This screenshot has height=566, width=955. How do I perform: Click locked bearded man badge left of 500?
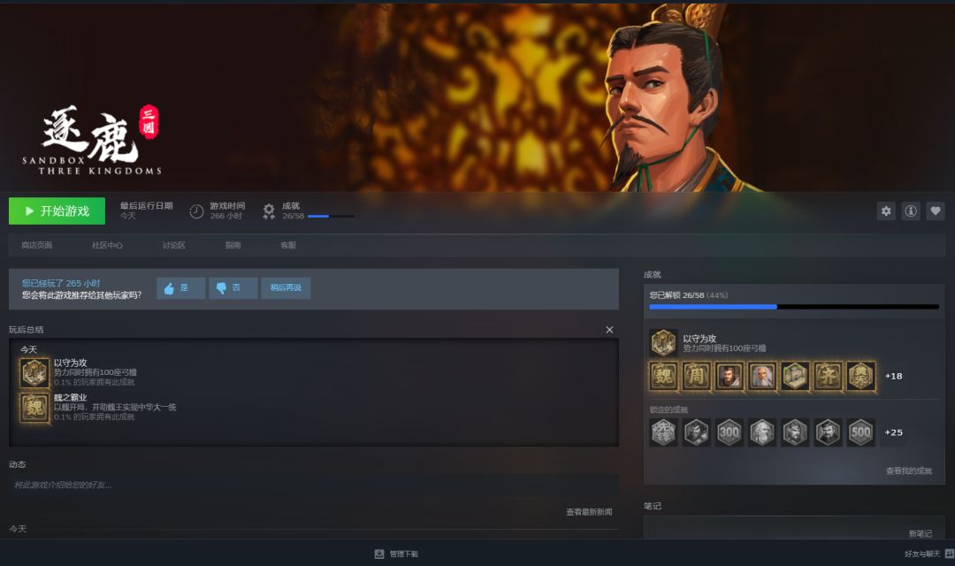[x=828, y=432]
